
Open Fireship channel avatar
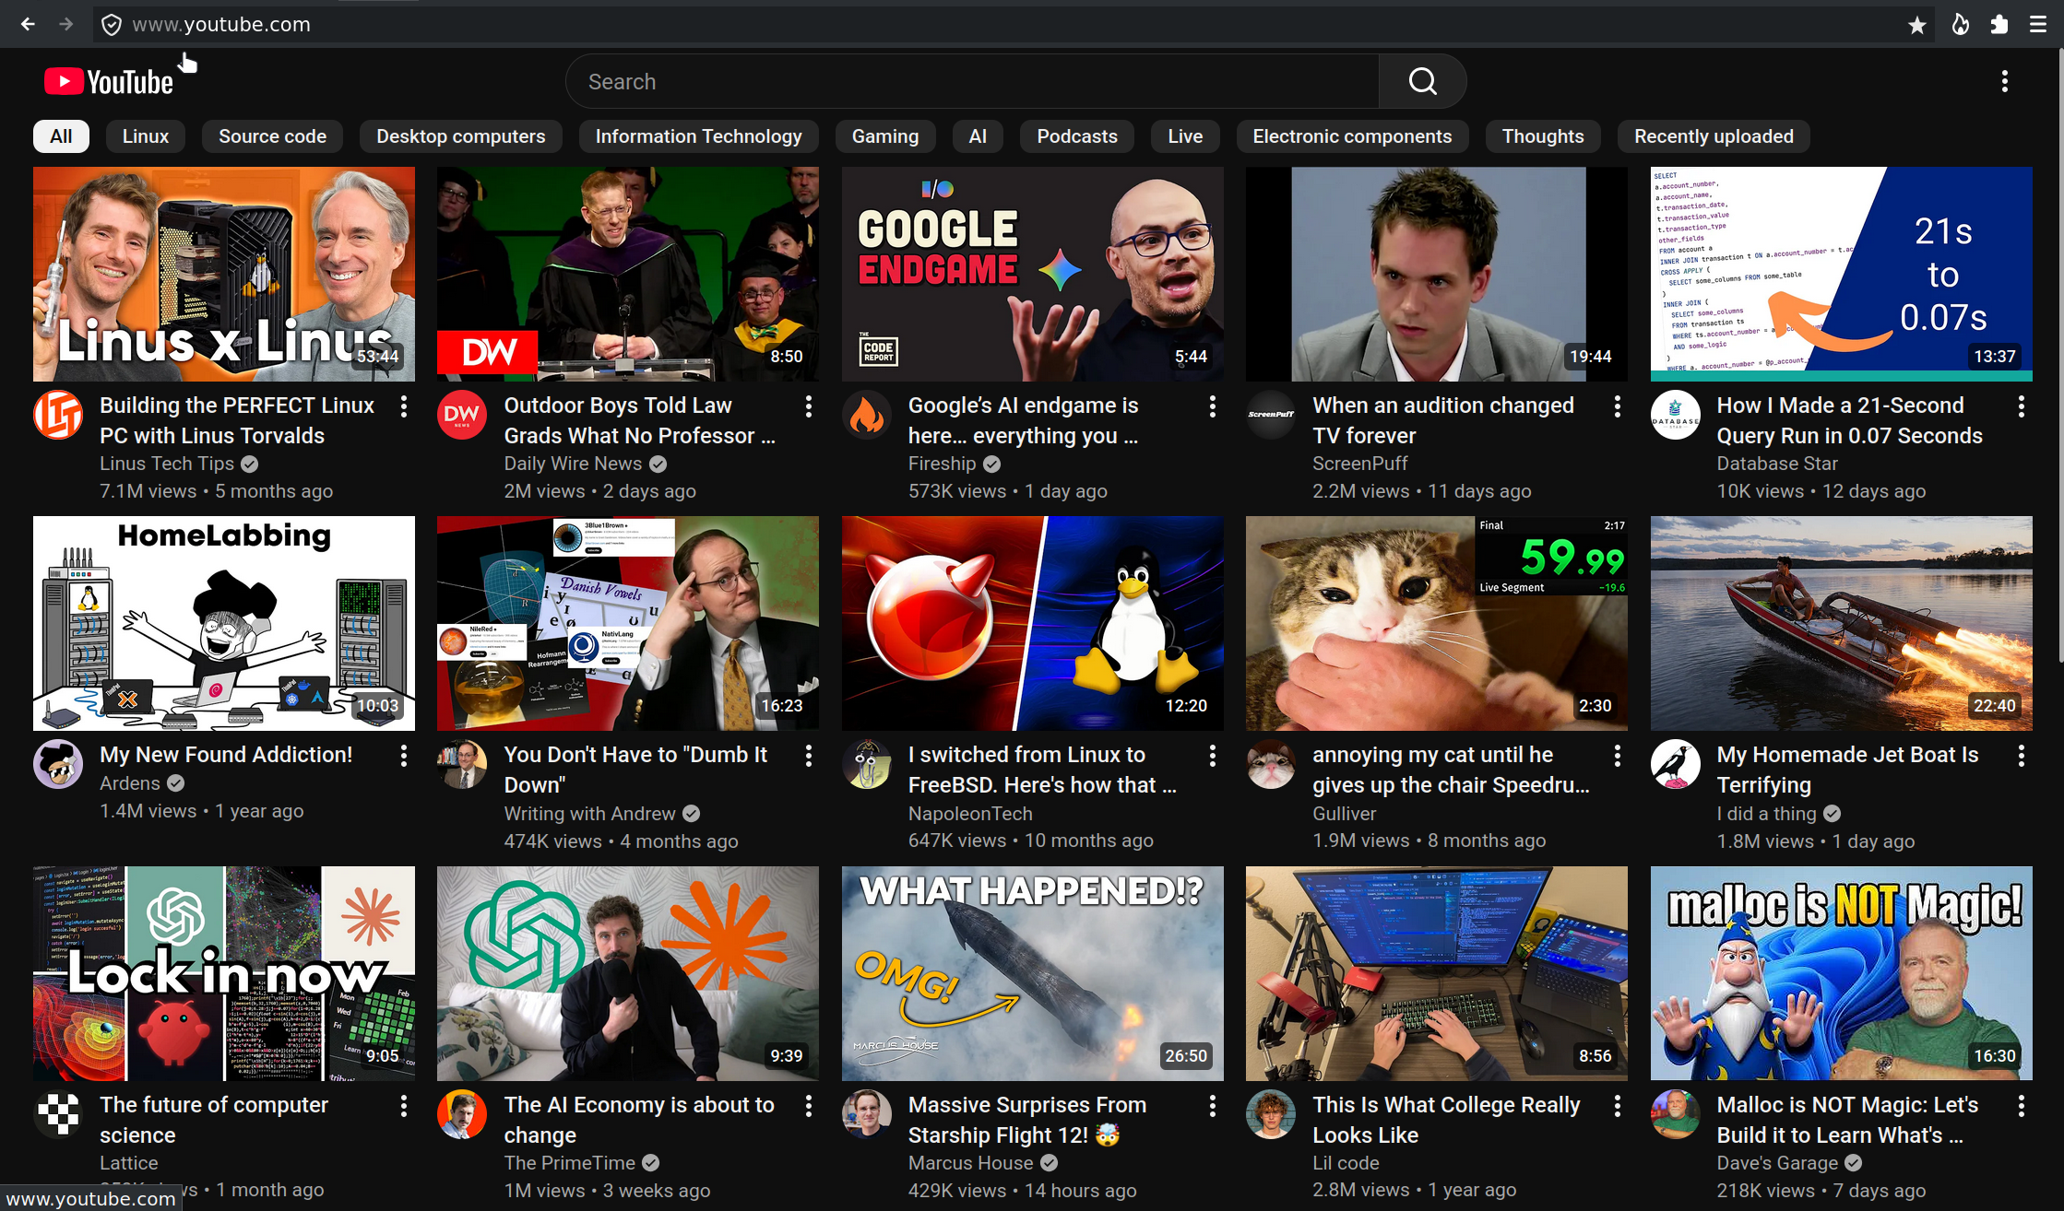[867, 415]
